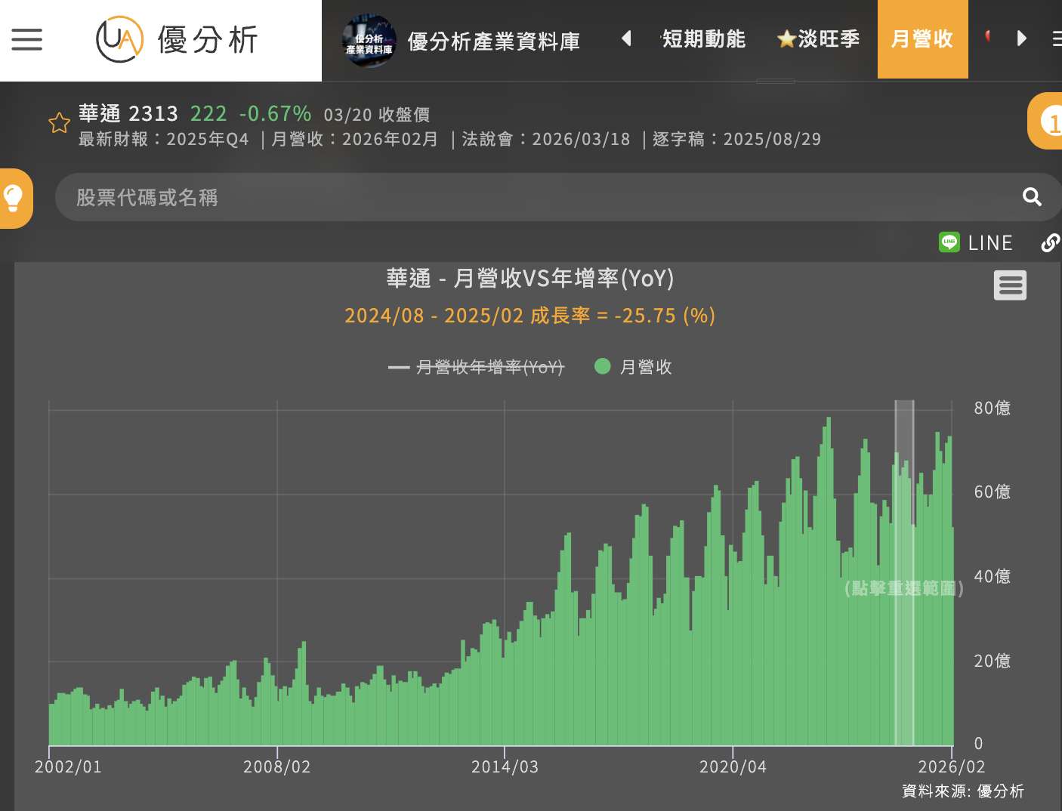Open the orange notification badge

coord(1049,122)
